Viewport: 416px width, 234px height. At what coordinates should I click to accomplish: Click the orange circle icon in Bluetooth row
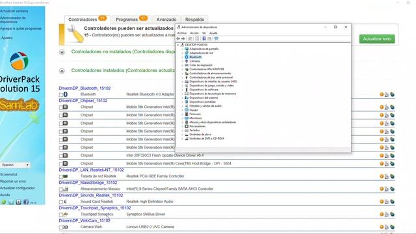point(382,94)
